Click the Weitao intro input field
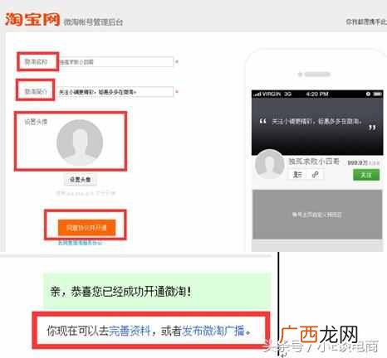Viewport: 387px width, 358px height. pyautogui.click(x=115, y=92)
